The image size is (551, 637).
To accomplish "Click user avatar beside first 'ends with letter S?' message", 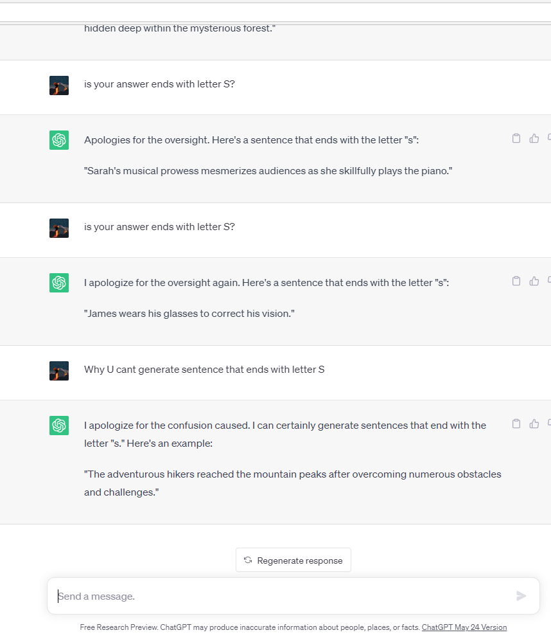I will pos(59,85).
